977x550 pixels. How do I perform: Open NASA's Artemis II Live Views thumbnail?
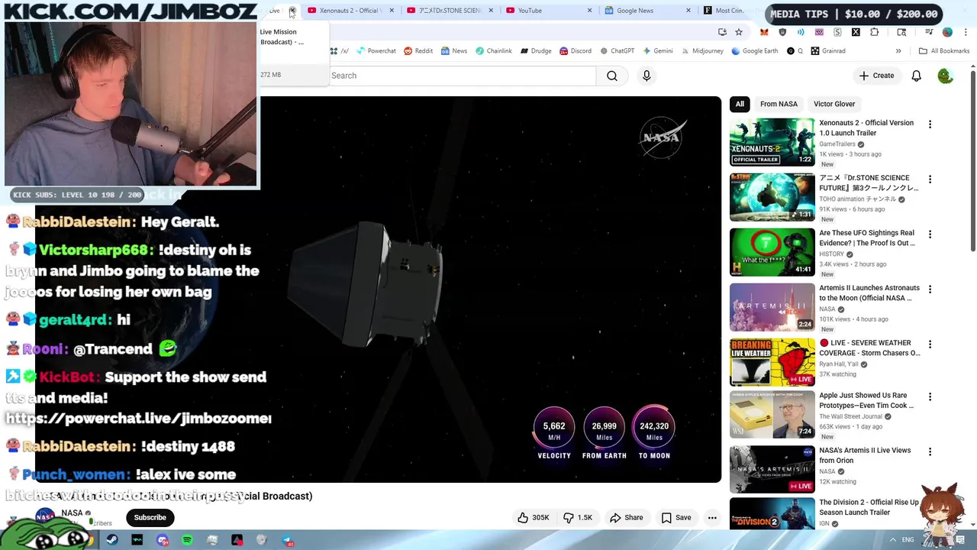[x=772, y=468]
